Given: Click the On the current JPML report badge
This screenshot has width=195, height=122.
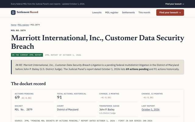Looking at the screenshot, I should [x=27, y=55].
